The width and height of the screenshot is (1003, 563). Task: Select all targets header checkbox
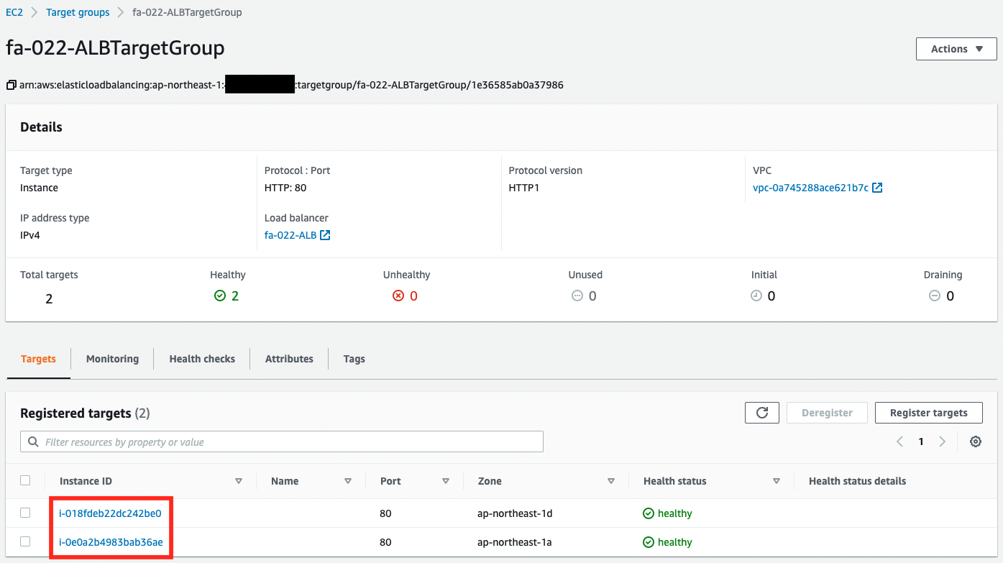(x=25, y=480)
